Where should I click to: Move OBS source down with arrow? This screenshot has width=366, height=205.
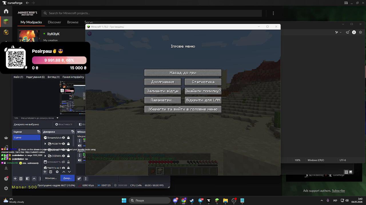[69, 172]
